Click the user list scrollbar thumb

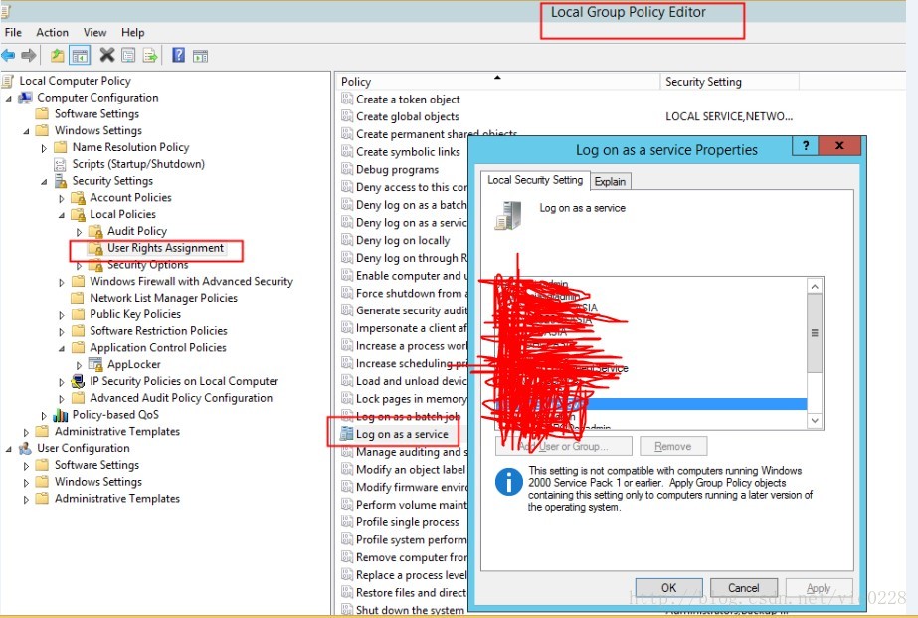point(815,333)
